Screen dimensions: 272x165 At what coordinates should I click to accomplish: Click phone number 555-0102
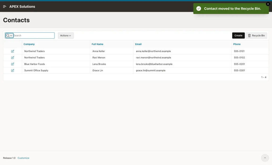click(x=239, y=58)
